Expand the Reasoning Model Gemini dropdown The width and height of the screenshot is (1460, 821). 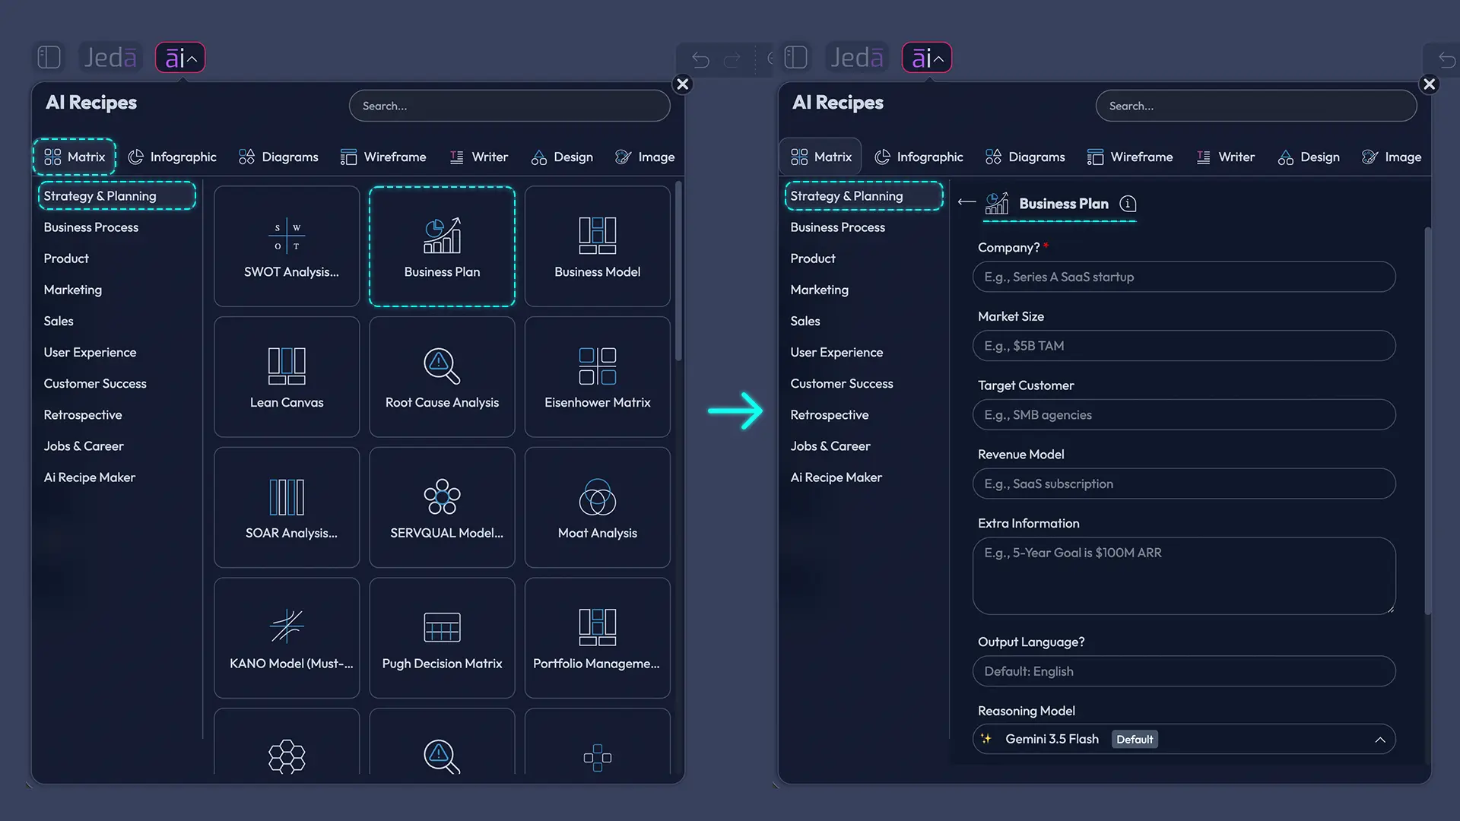[1184, 739]
